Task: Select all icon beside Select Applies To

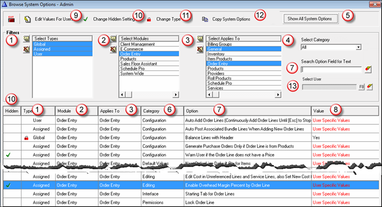Action: (x=200, y=39)
